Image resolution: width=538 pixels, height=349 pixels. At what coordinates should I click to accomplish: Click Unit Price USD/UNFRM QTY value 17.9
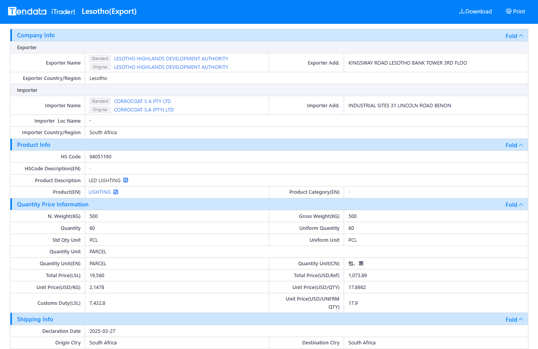click(353, 303)
